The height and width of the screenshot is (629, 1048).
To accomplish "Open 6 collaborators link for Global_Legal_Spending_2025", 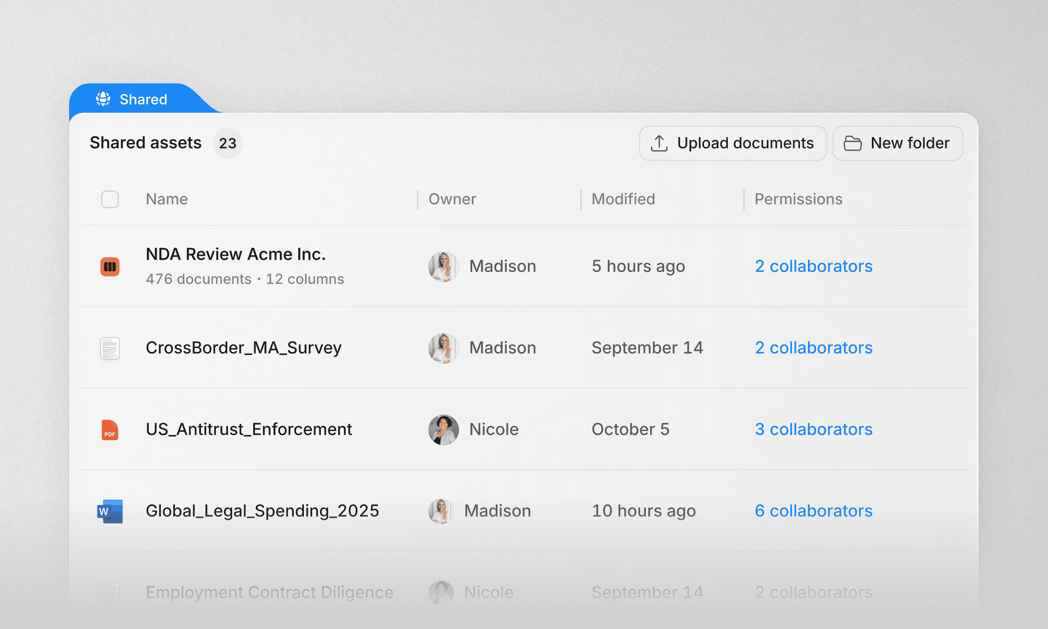I will coord(813,511).
